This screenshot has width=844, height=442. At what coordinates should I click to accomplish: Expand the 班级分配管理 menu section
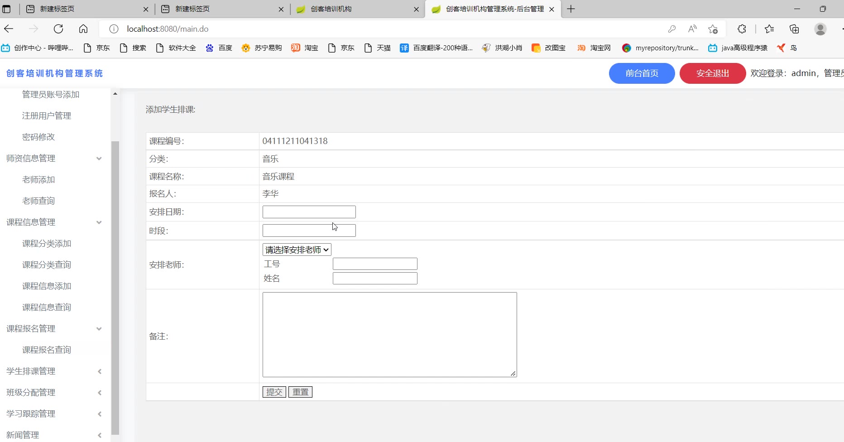click(x=99, y=393)
